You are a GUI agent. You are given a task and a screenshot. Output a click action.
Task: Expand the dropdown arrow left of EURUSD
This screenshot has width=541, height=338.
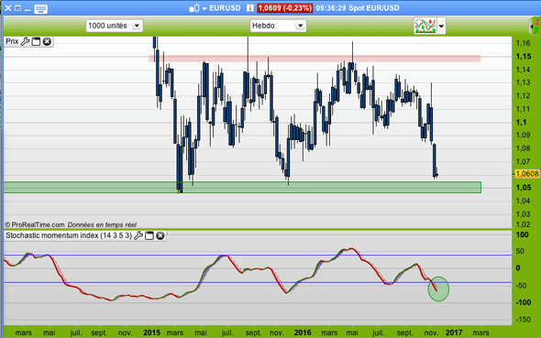pyautogui.click(x=204, y=8)
